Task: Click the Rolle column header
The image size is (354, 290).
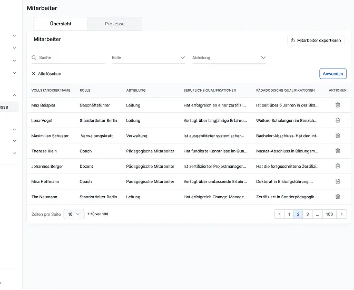Action: click(x=85, y=90)
